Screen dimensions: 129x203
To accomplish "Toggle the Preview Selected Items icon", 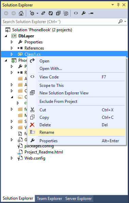I will tap(91, 13).
